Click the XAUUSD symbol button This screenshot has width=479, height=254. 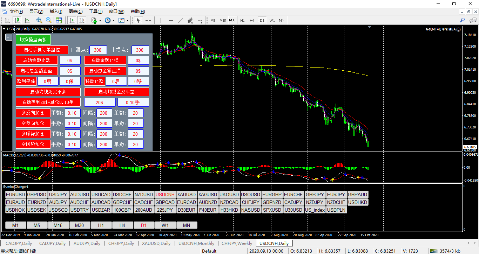tap(187, 195)
